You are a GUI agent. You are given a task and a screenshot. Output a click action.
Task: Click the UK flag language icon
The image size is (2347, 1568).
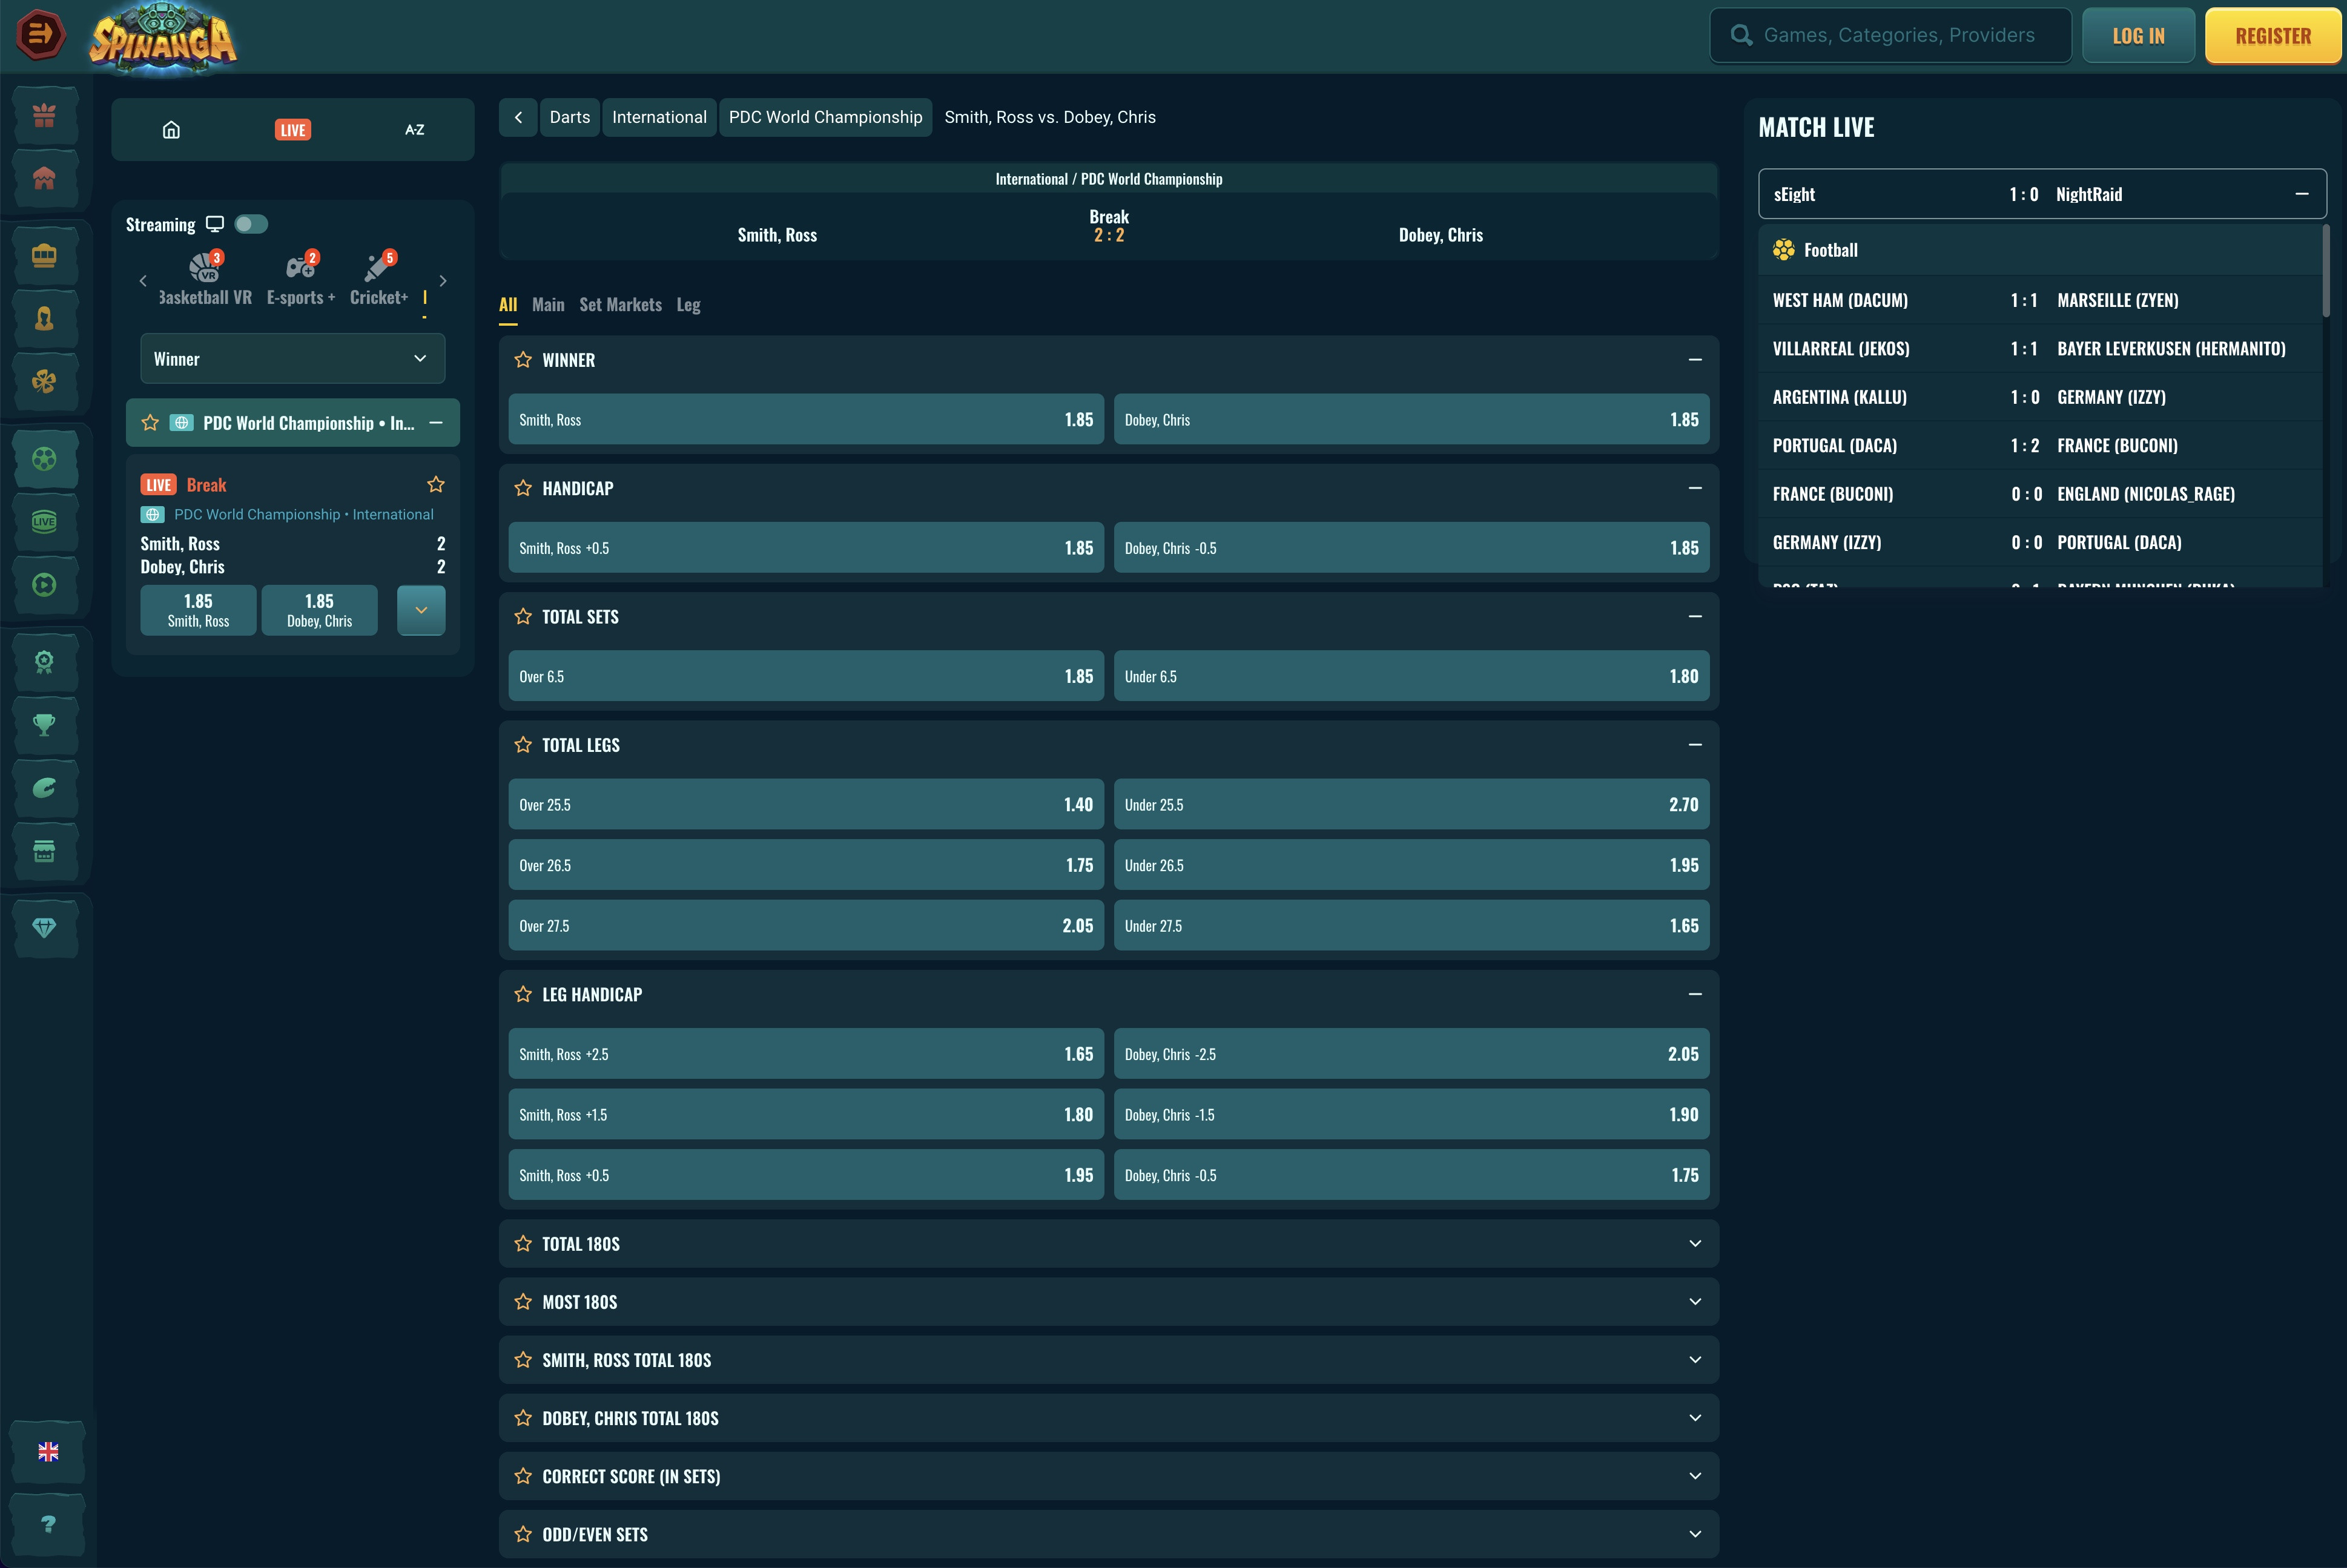pyautogui.click(x=48, y=1452)
